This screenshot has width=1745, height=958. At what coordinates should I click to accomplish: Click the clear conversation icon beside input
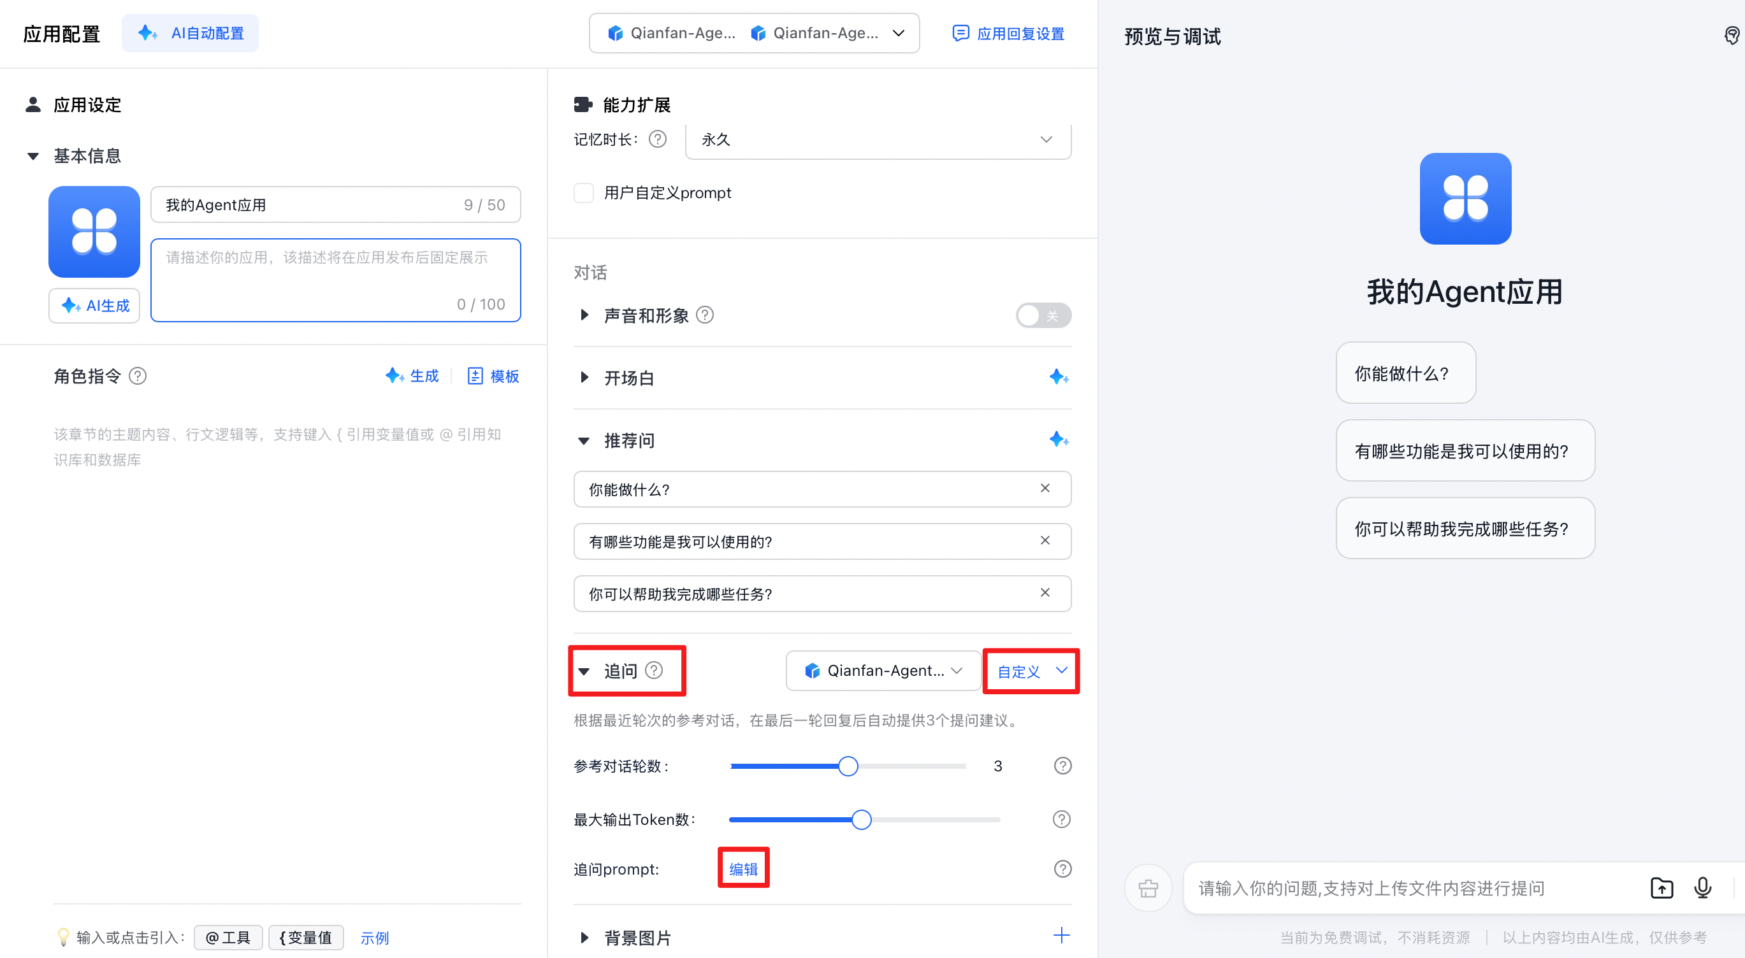tap(1148, 887)
